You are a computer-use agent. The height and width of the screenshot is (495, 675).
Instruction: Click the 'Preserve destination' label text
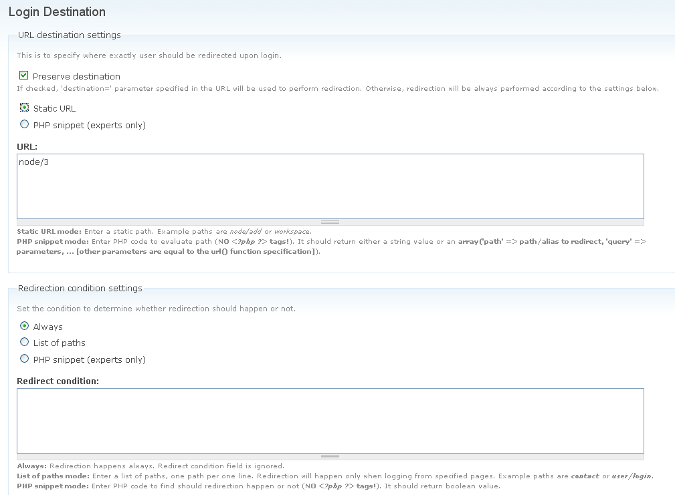pyautogui.click(x=76, y=76)
